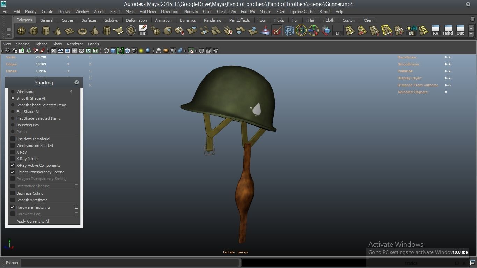Toggle the film gate icon in panel toolbar
The width and height of the screenshot is (477, 268).
click(x=60, y=51)
